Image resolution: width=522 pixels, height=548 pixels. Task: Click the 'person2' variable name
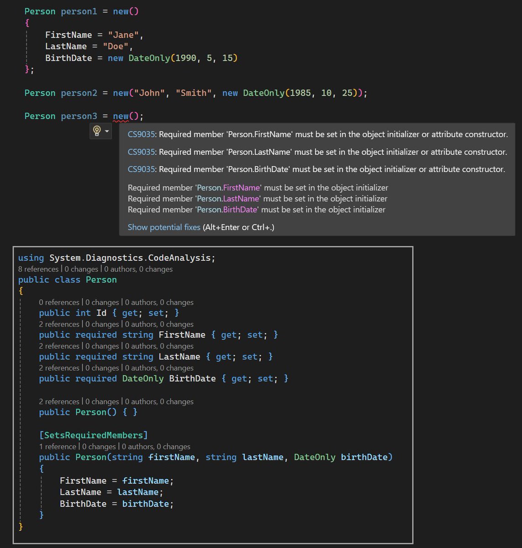[79, 93]
